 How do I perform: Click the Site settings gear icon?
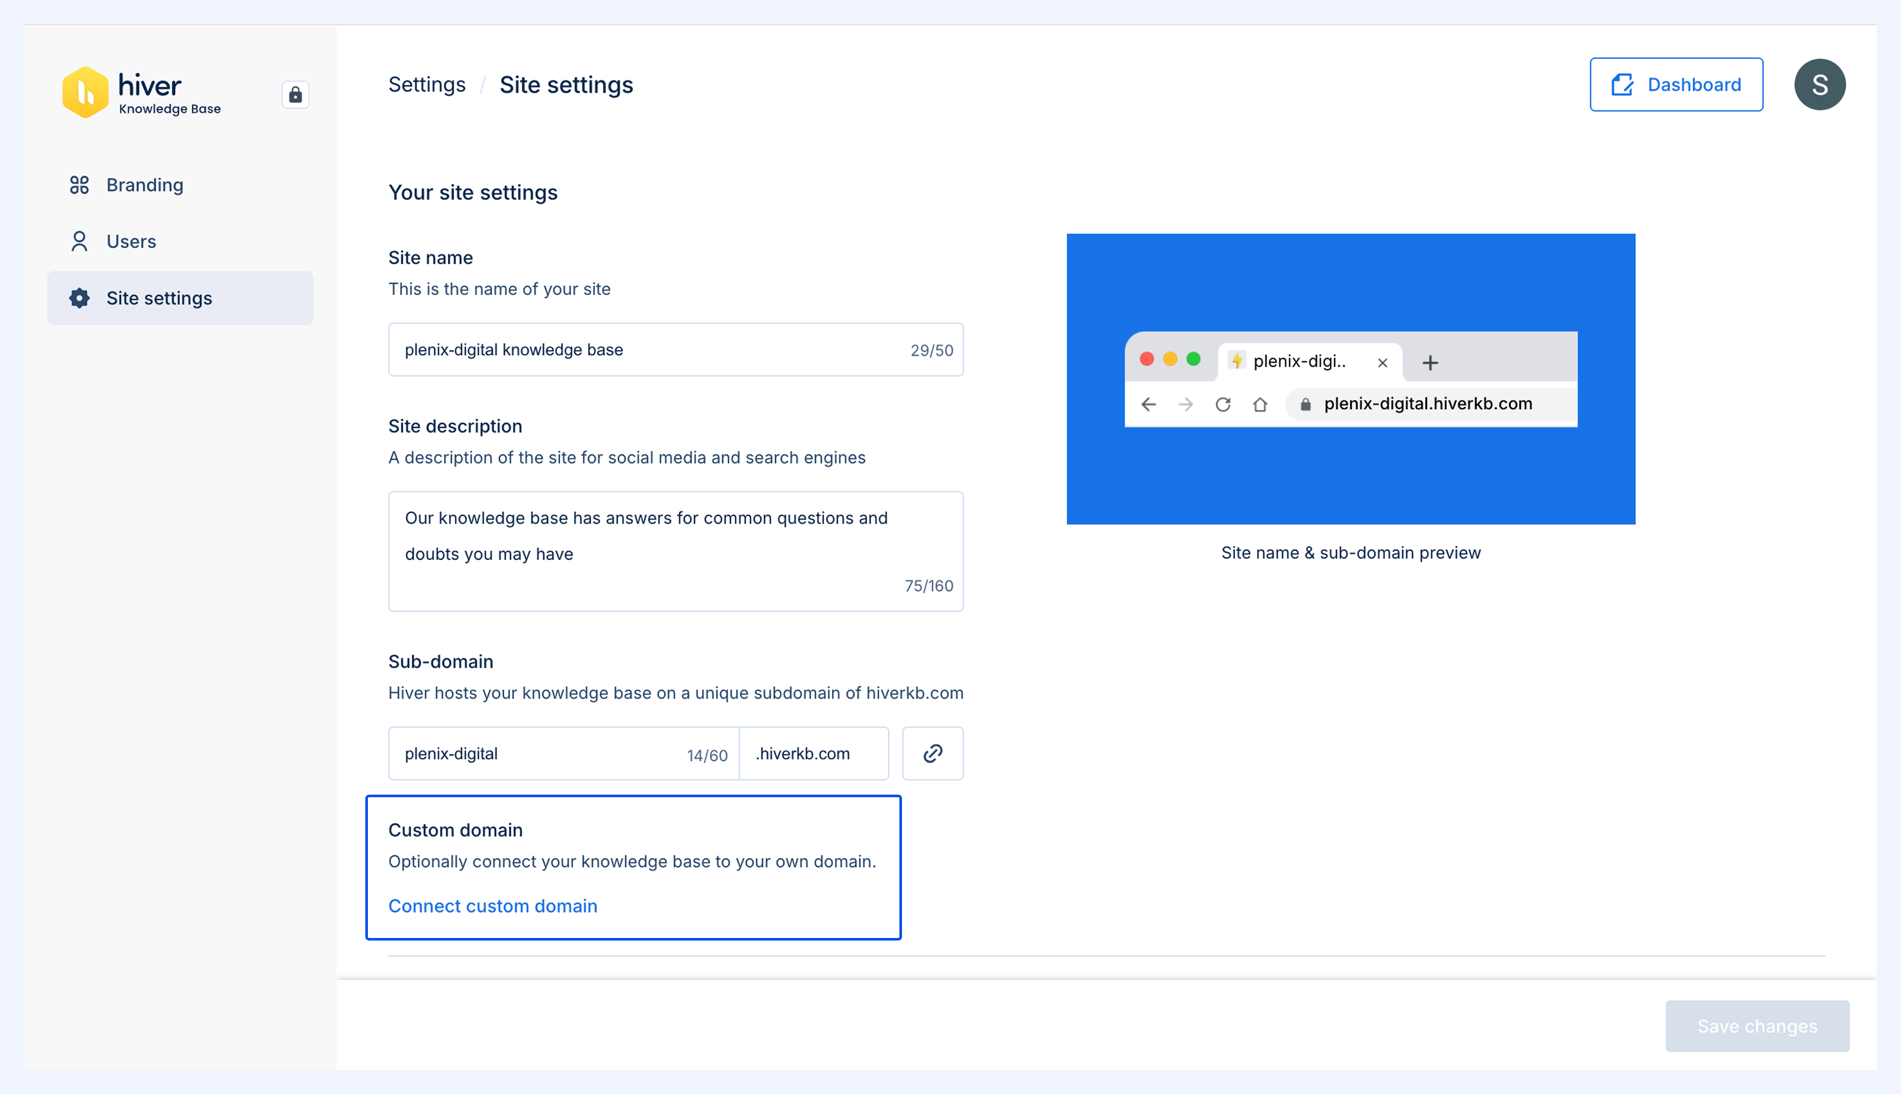click(x=80, y=298)
